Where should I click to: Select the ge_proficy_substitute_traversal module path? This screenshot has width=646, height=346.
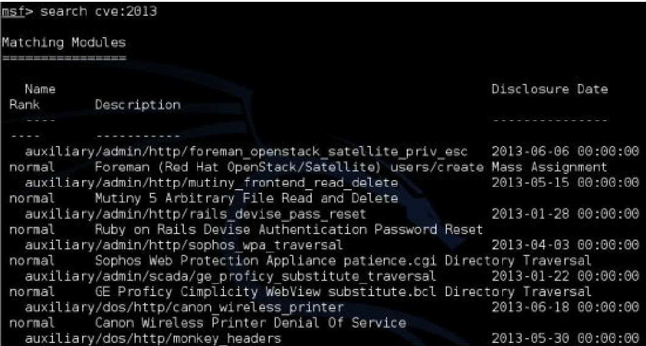(x=231, y=277)
